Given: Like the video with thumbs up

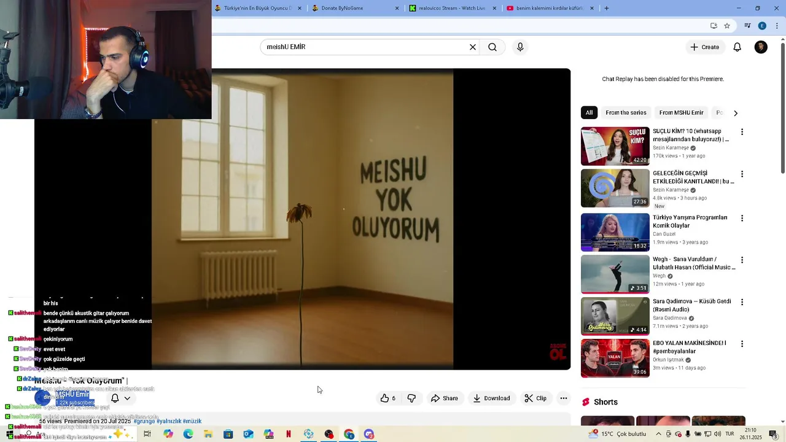Looking at the screenshot, I should (x=387, y=398).
